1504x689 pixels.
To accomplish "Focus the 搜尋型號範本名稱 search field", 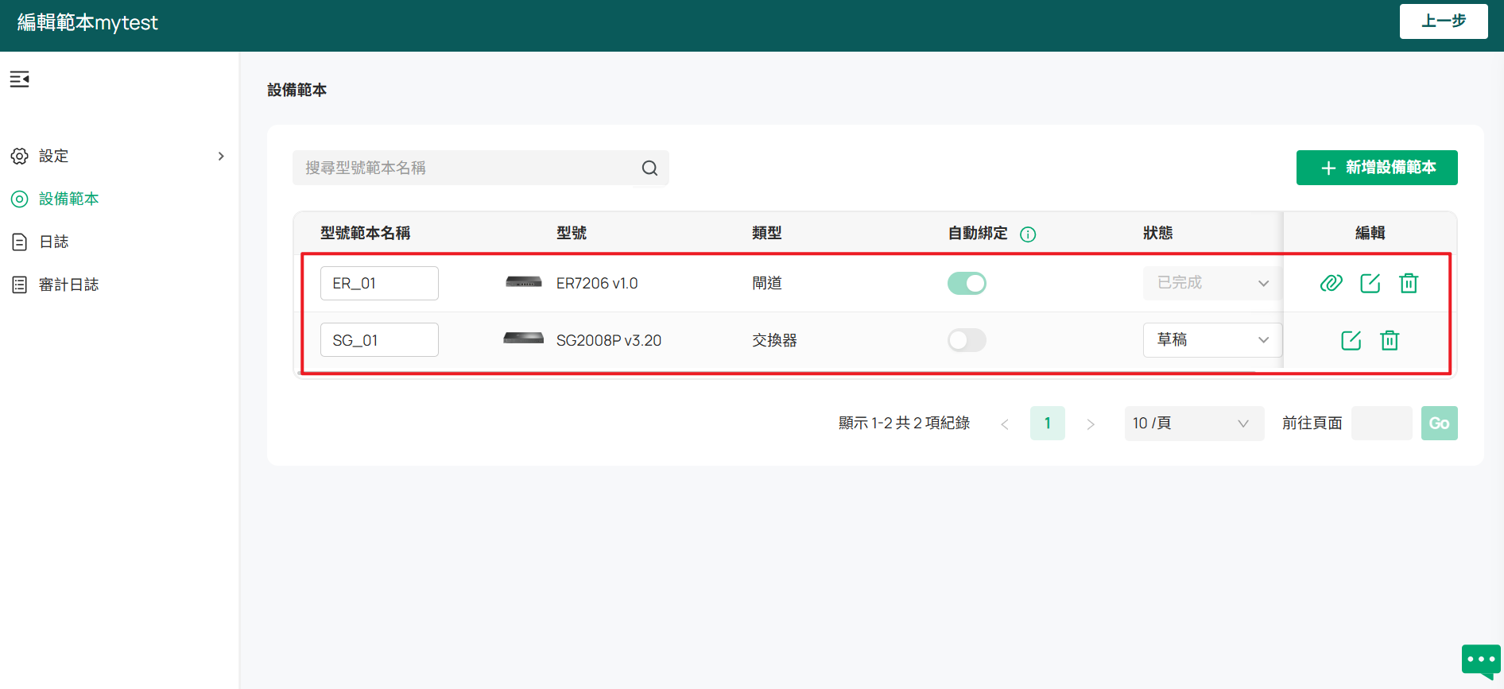I will [481, 168].
